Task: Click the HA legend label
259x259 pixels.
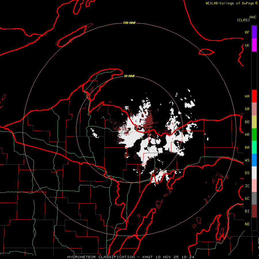Action: click(x=247, y=96)
